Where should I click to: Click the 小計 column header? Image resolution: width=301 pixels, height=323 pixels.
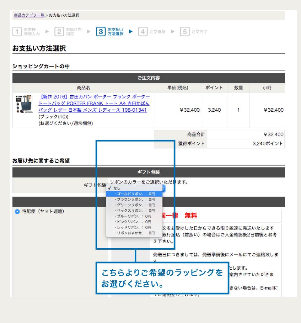[267, 88]
